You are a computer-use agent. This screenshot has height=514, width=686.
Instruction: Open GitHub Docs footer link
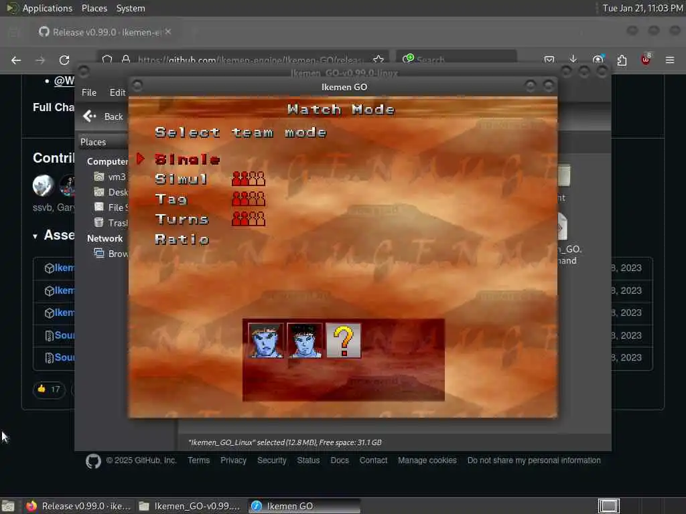pyautogui.click(x=340, y=460)
